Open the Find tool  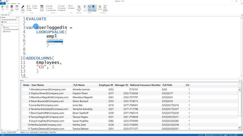click(71, 6)
